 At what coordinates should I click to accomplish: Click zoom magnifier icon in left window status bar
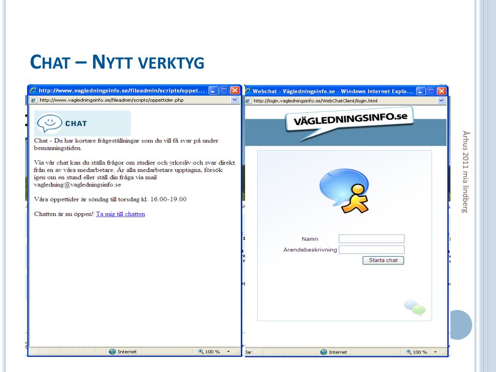[201, 352]
